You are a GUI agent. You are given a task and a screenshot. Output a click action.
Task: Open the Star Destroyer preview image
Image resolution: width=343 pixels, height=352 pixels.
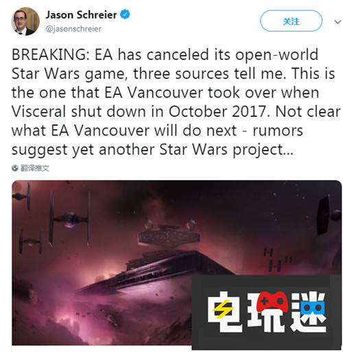(x=176, y=263)
